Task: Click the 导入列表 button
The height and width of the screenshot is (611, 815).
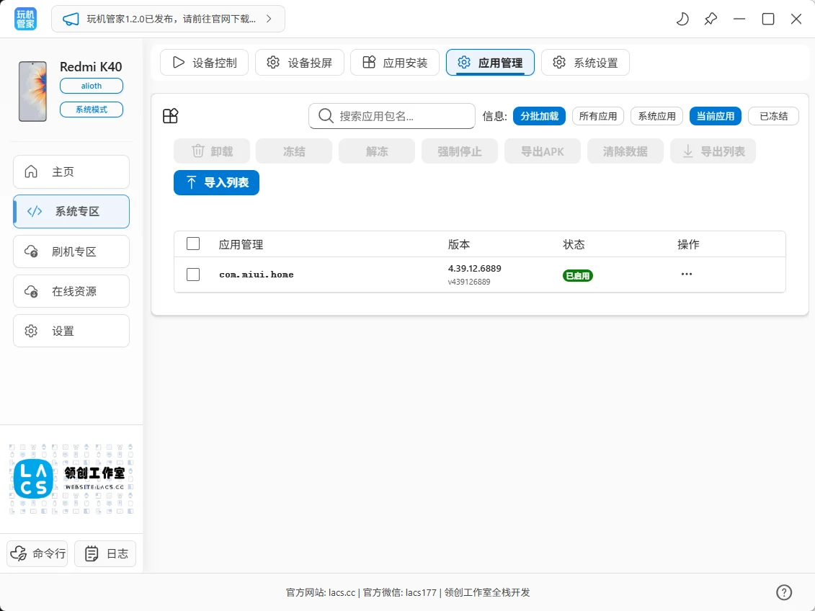Action: click(x=216, y=183)
